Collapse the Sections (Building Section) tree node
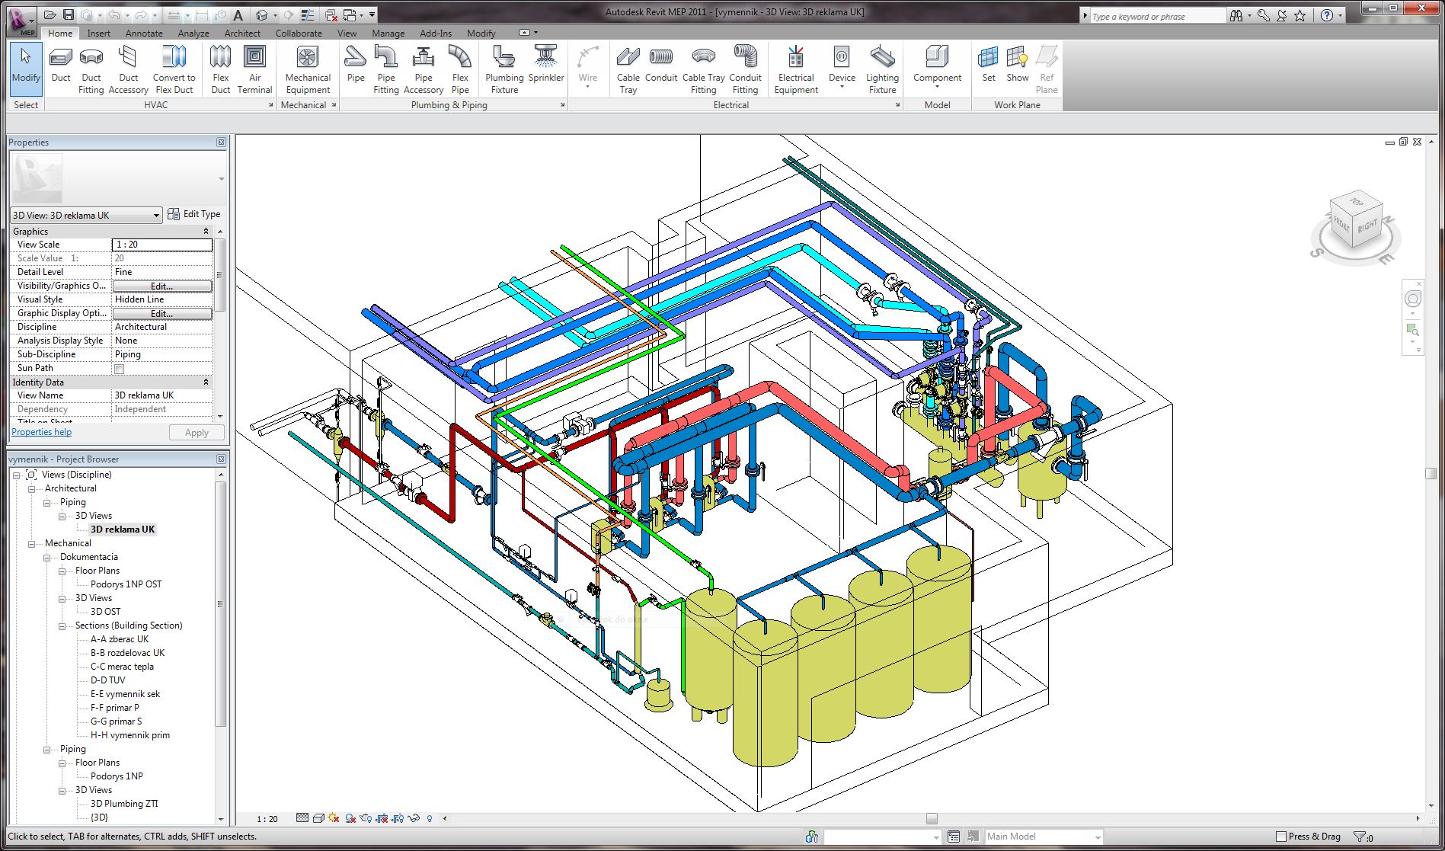Viewport: 1445px width, 851px height. click(62, 626)
